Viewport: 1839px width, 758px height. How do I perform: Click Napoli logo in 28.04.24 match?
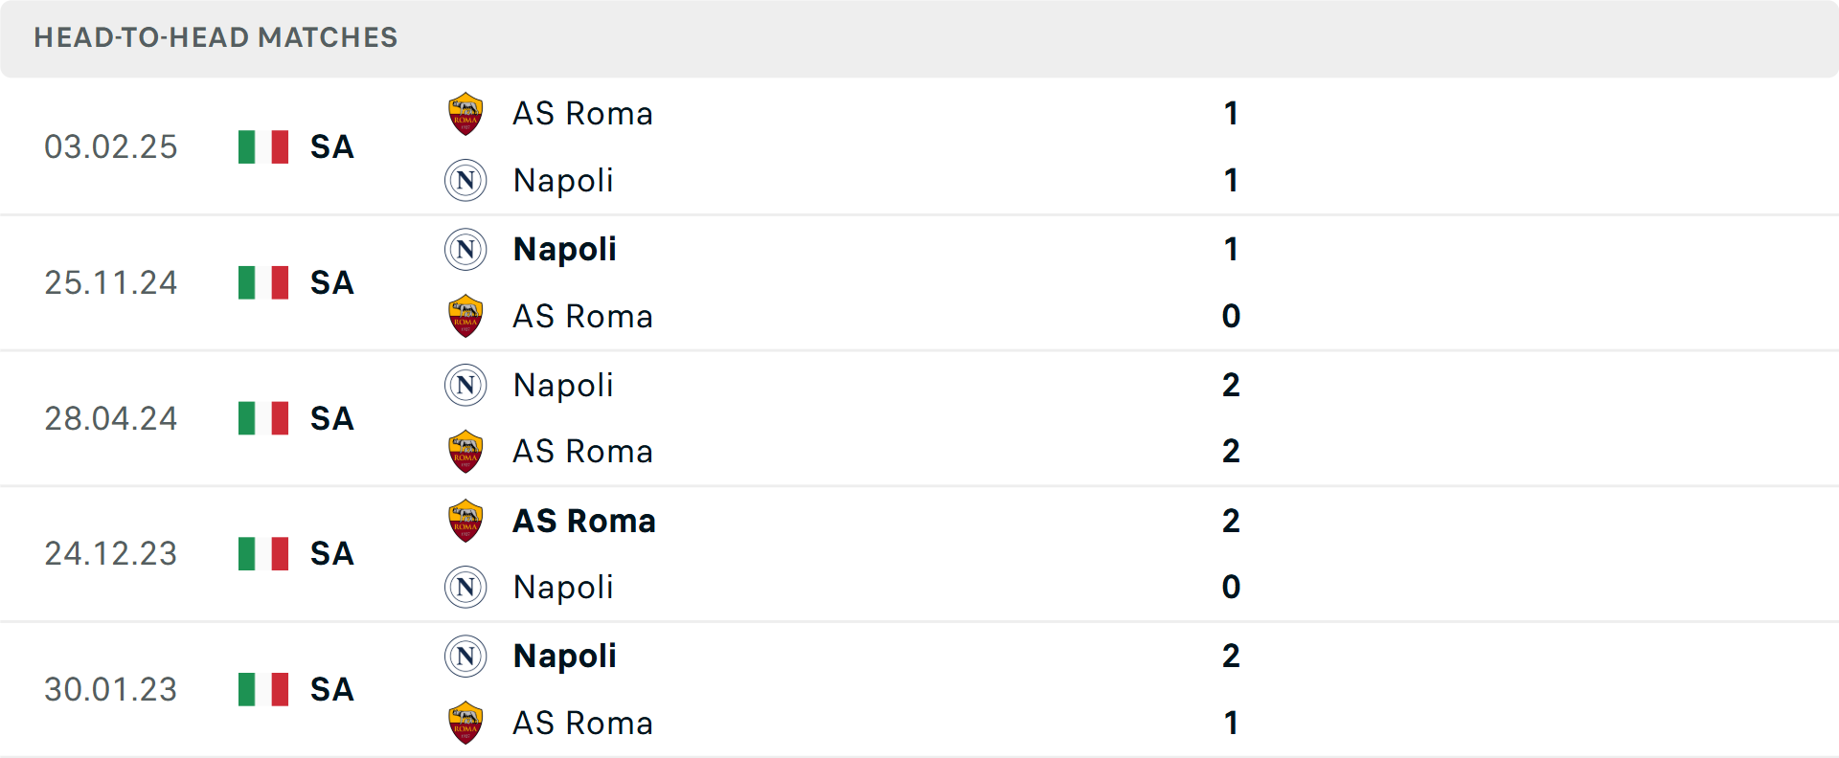pos(465,385)
